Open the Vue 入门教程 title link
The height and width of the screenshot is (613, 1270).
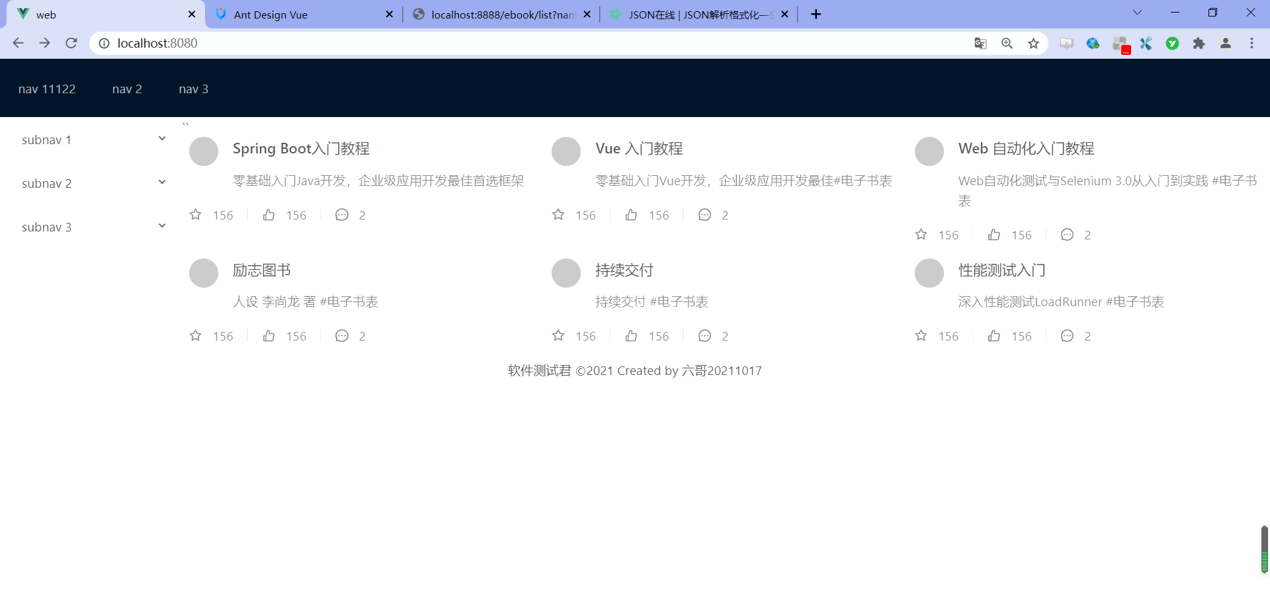[639, 148]
